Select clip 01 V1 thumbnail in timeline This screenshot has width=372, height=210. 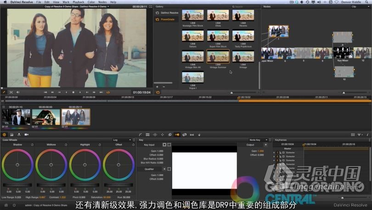pos(16,117)
